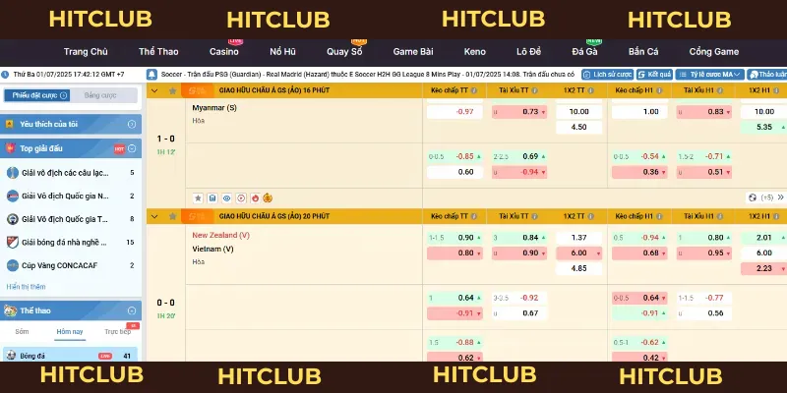
Task: Open Game Bài menu
Action: [x=413, y=52]
